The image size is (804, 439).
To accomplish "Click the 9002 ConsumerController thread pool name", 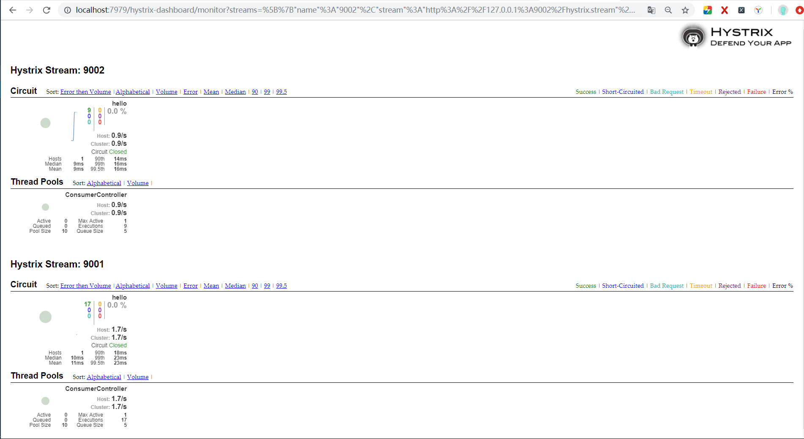I will click(x=96, y=195).
